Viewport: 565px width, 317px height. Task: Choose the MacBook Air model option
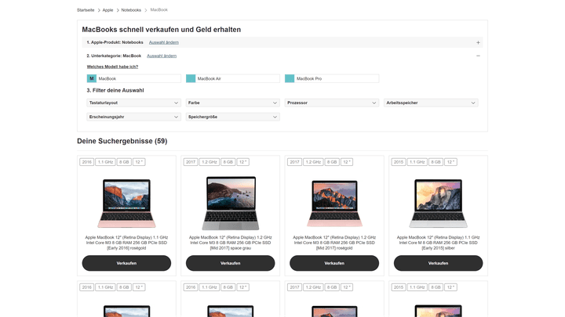233,79
